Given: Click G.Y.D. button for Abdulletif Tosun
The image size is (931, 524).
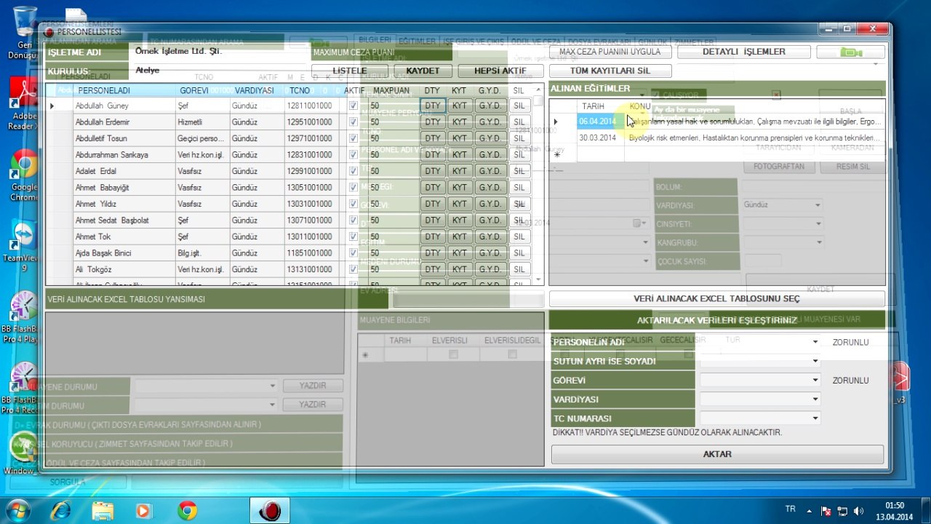Looking at the screenshot, I should tap(490, 138).
